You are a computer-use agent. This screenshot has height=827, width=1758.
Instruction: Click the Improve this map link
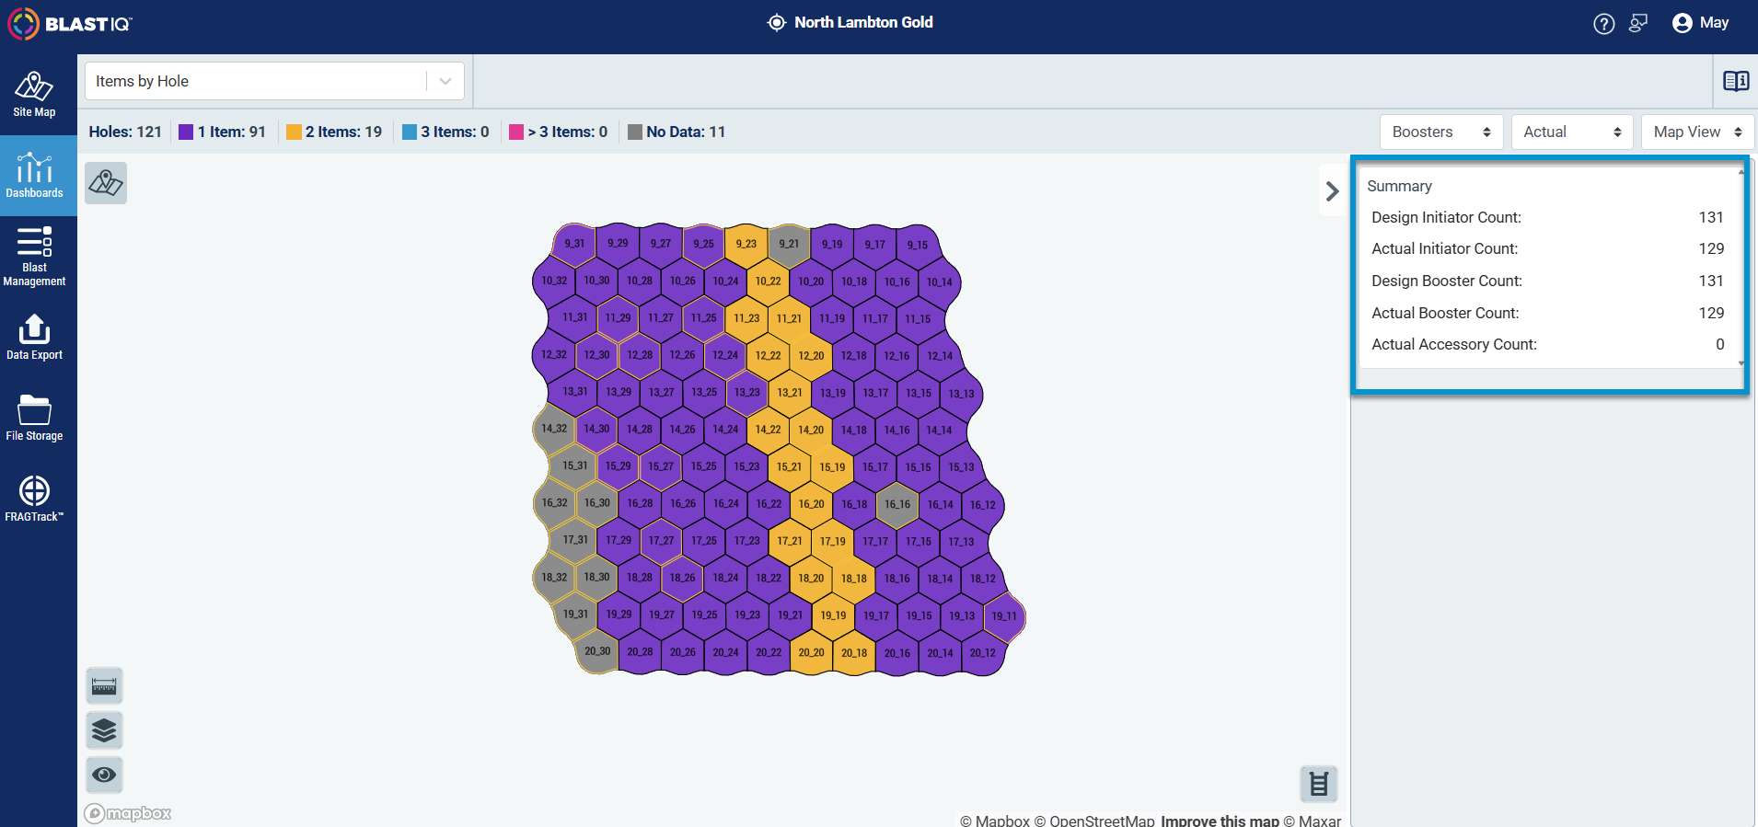1220,821
